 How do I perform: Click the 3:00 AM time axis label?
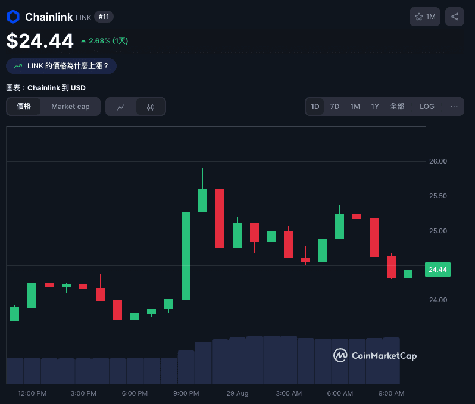coord(289,393)
